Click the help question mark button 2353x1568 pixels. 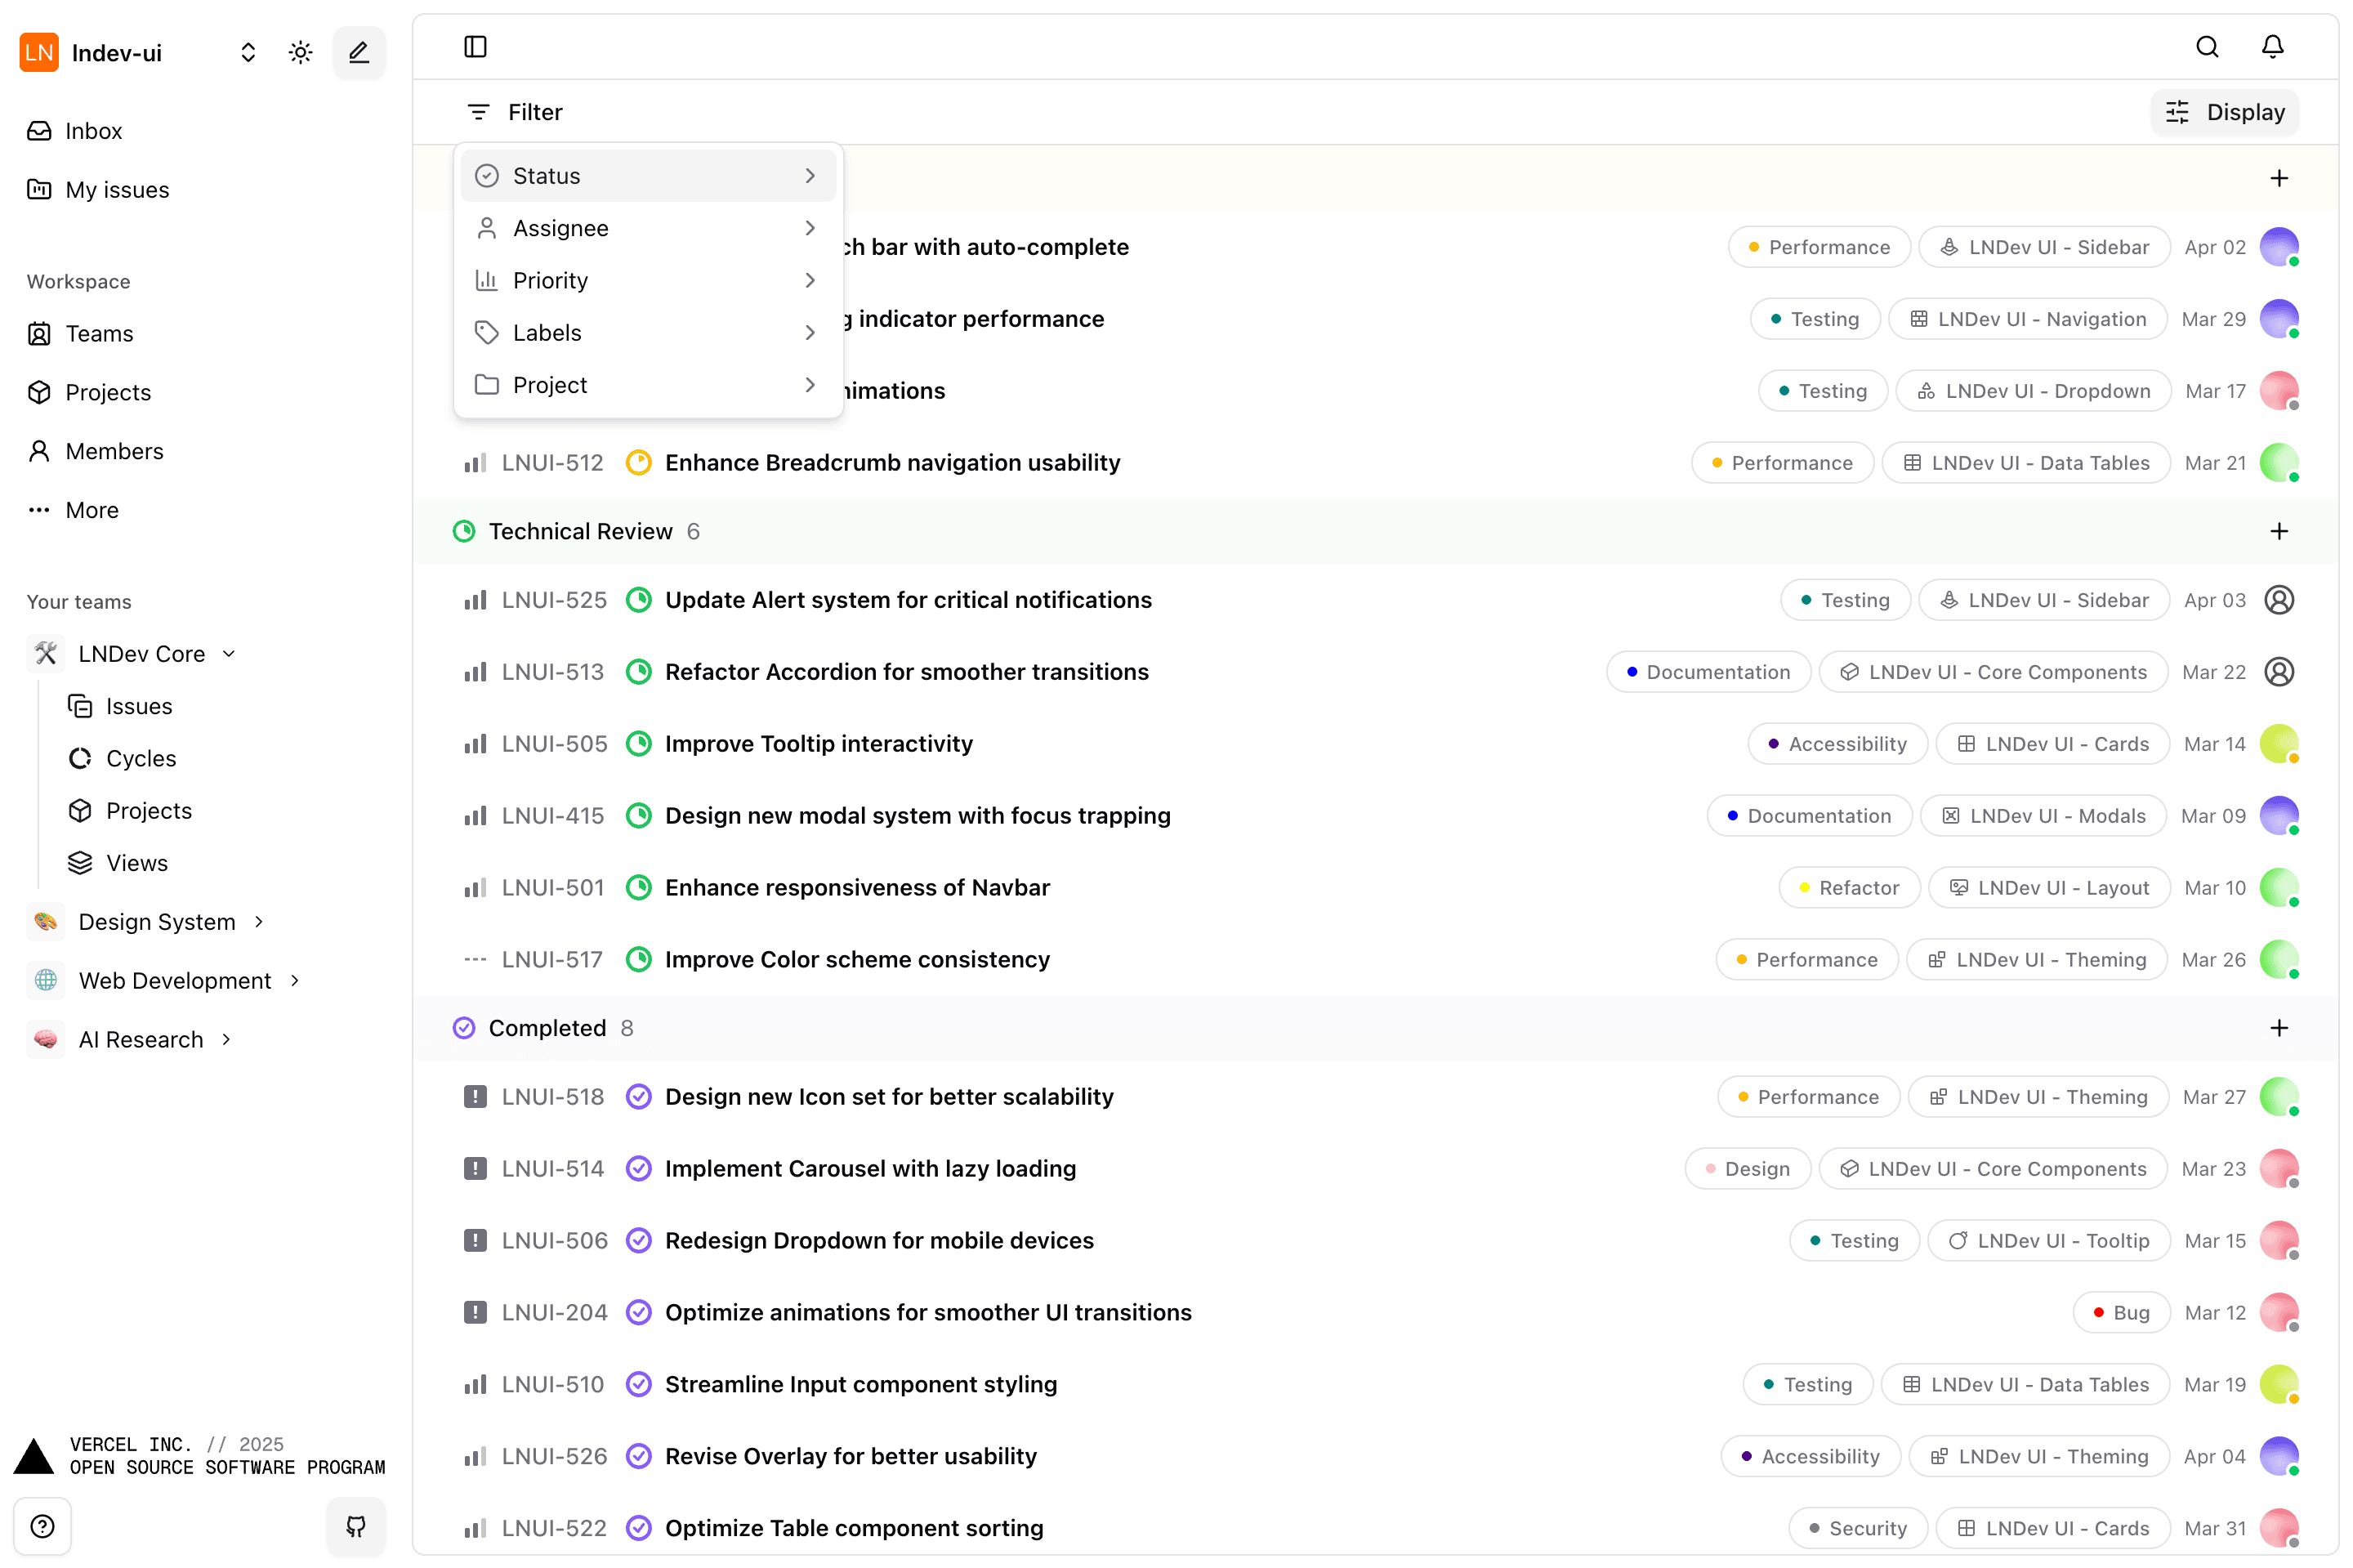pyautogui.click(x=43, y=1526)
